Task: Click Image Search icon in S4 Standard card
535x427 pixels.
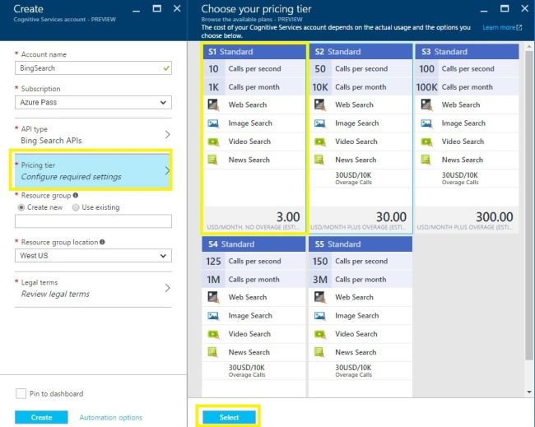Action: [x=213, y=315]
